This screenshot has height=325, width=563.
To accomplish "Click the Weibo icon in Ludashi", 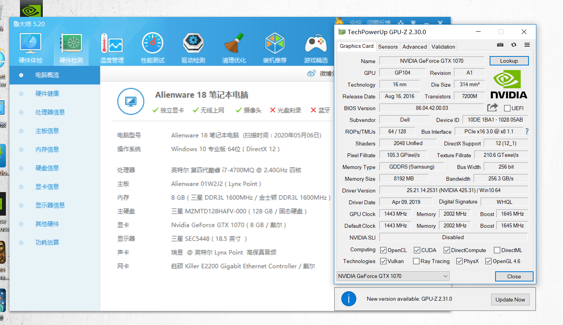I will coord(311,73).
